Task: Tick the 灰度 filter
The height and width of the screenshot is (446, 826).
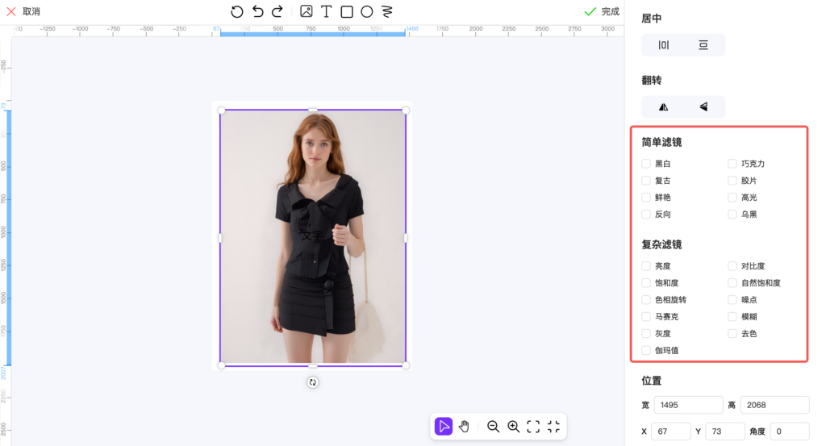Action: [646, 333]
